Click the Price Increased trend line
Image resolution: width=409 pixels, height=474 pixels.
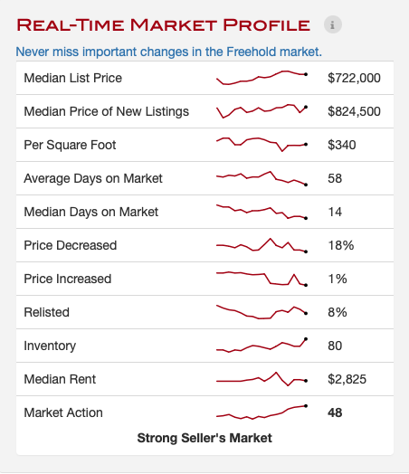(x=262, y=279)
